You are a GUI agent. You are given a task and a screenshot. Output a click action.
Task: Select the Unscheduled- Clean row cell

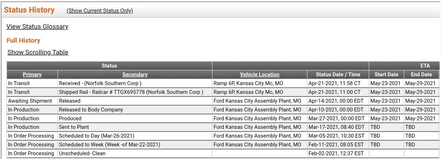(82, 153)
